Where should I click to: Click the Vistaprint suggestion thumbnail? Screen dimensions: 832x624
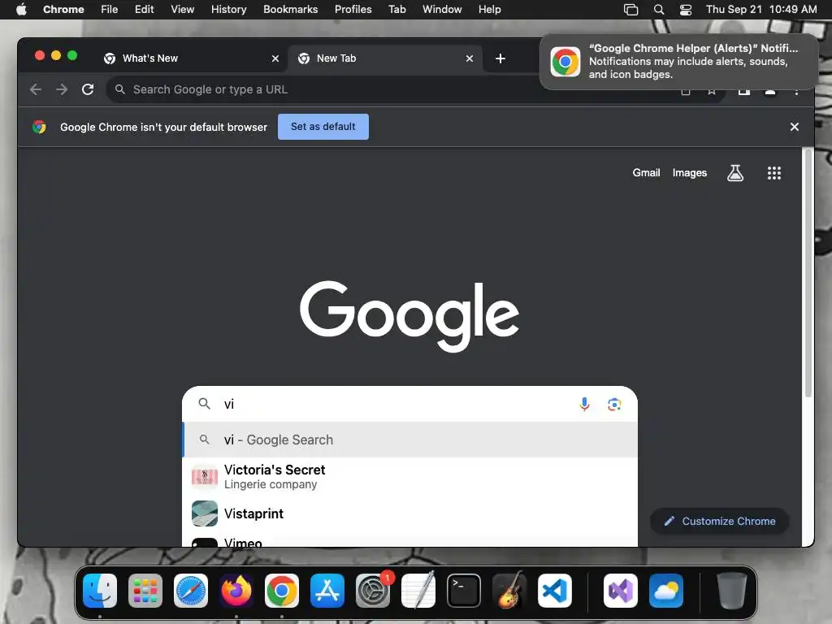click(204, 513)
